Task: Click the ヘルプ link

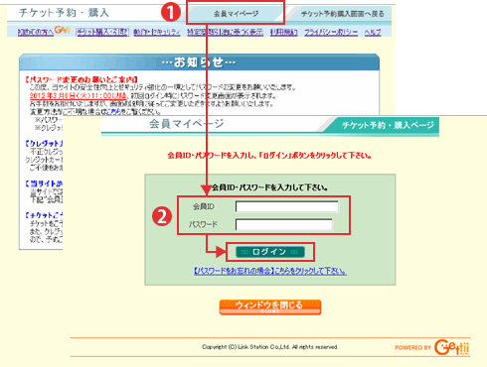Action: [x=373, y=32]
